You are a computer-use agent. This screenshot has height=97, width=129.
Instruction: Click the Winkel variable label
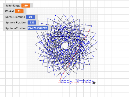[x=9, y=11]
